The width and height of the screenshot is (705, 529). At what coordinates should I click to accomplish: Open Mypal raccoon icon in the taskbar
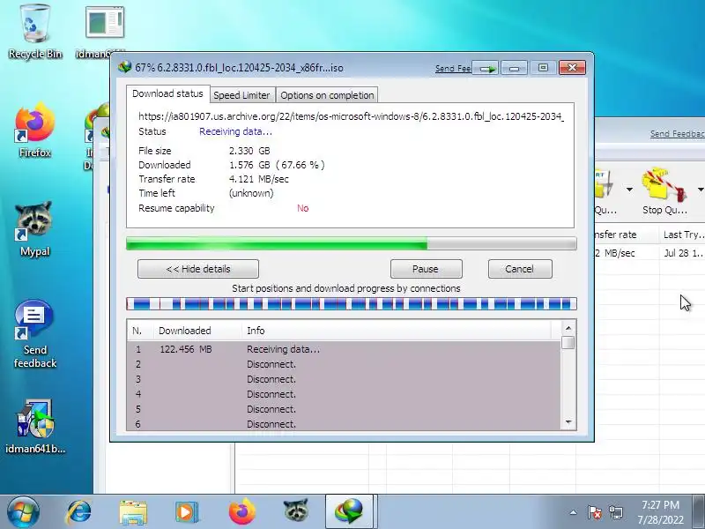click(295, 511)
